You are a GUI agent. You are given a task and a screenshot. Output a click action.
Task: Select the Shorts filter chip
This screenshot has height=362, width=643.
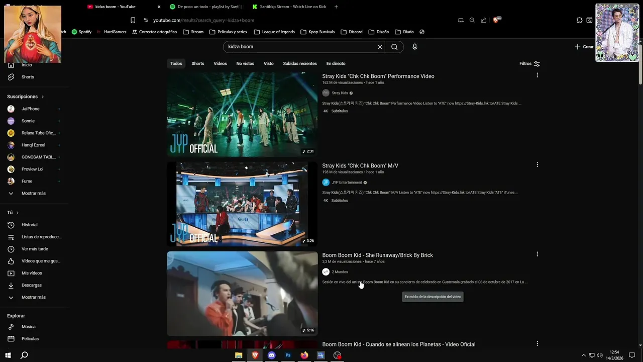pos(197,64)
